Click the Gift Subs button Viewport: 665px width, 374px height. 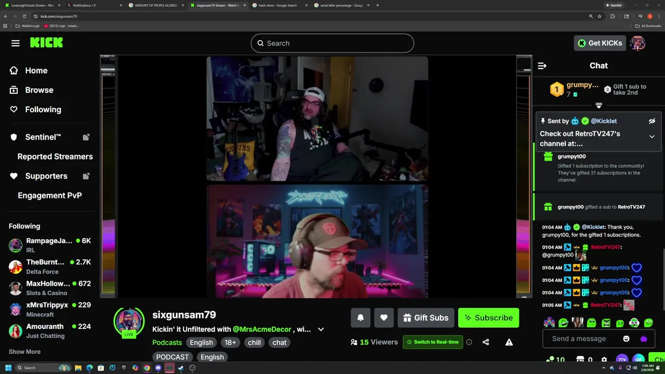pos(426,318)
